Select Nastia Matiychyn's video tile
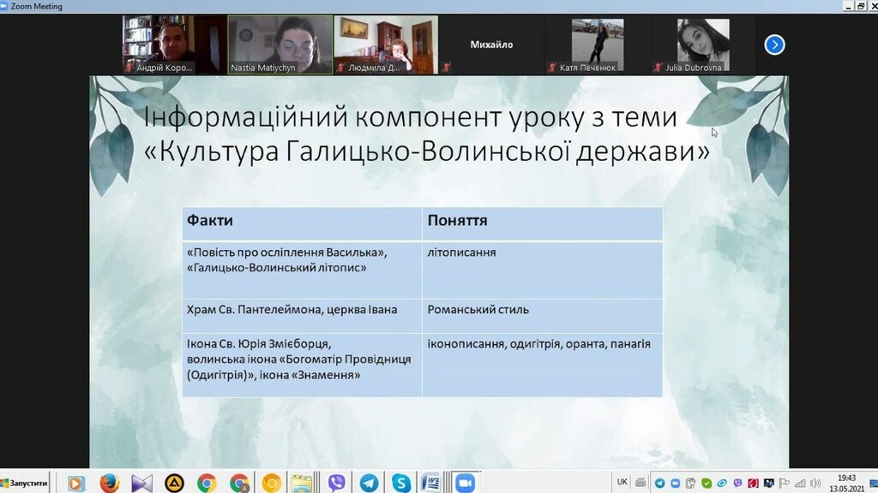The width and height of the screenshot is (878, 493). pos(279,43)
